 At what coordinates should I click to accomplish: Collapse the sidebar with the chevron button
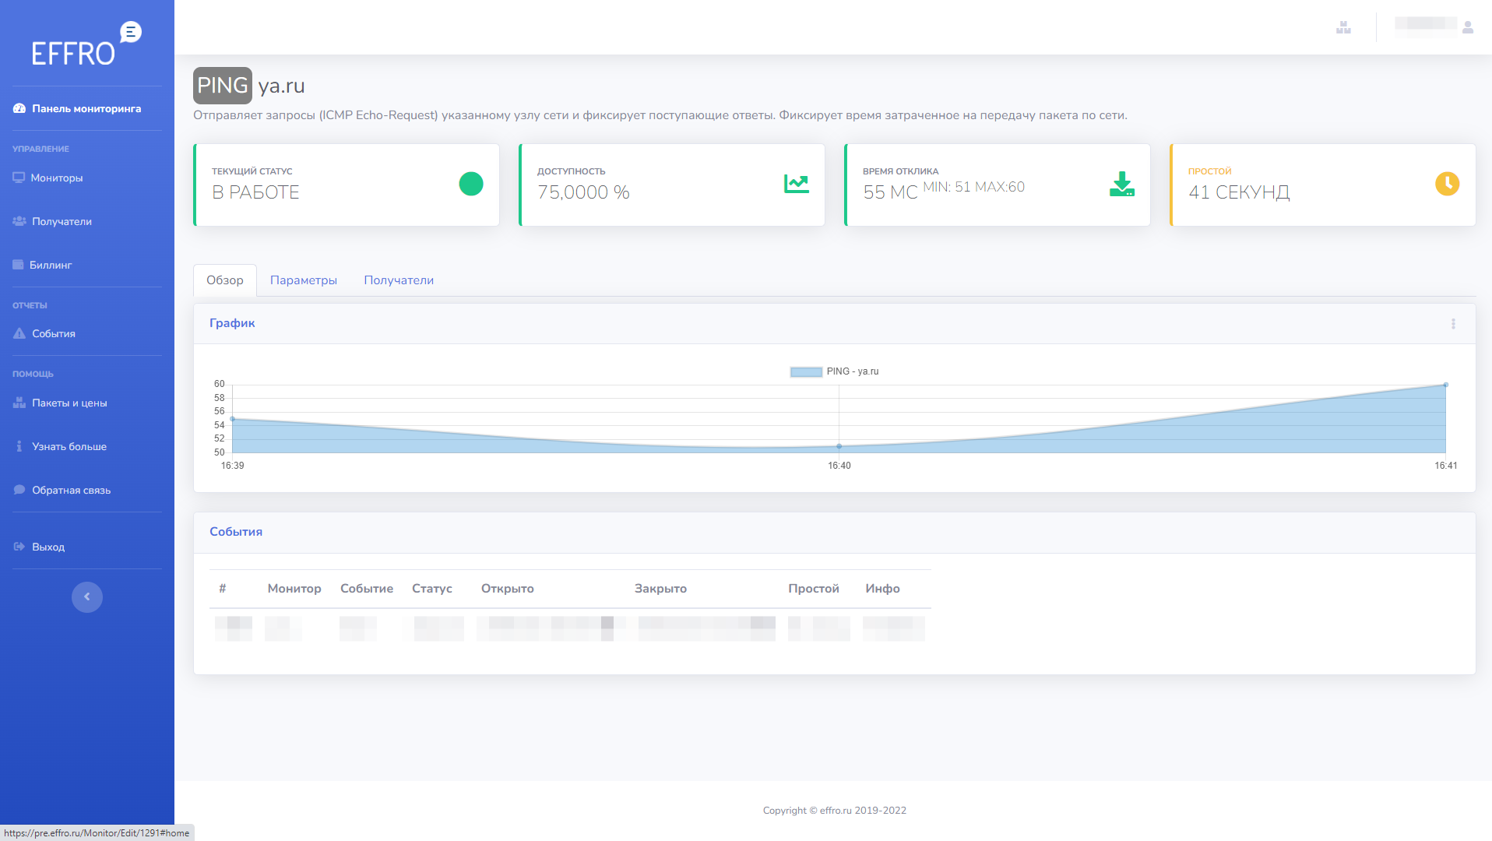87,597
